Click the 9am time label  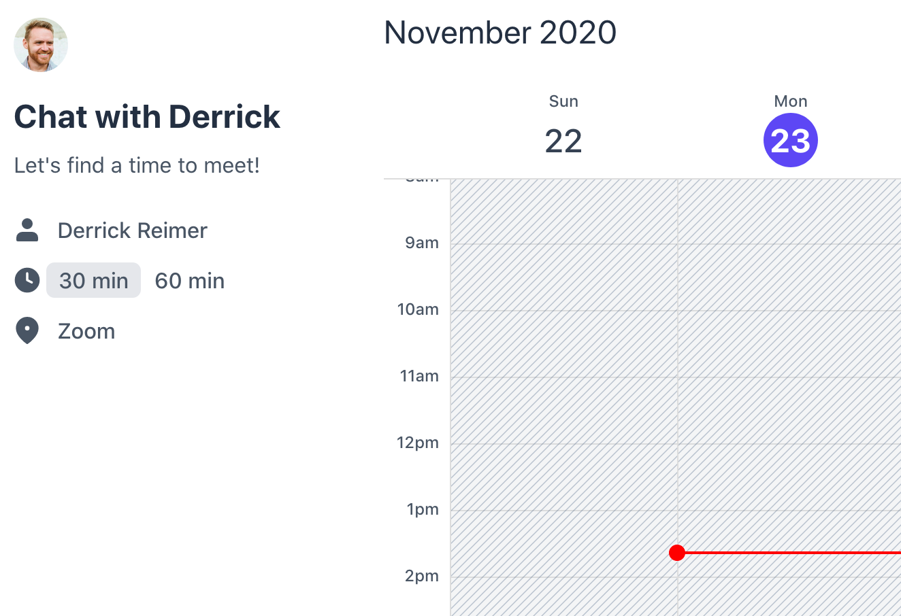coord(422,243)
